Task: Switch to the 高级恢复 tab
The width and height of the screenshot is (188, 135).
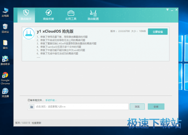Action: pyautogui.click(x=49, y=15)
